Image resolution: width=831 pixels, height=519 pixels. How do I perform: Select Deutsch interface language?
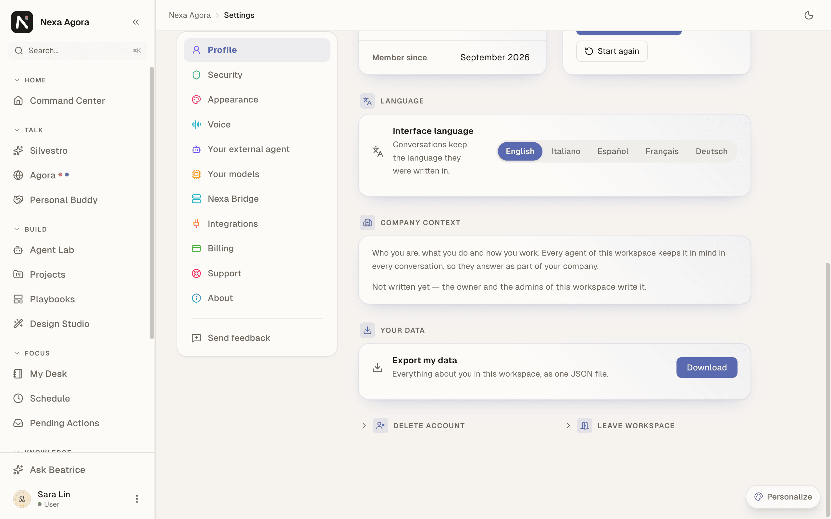(712, 151)
